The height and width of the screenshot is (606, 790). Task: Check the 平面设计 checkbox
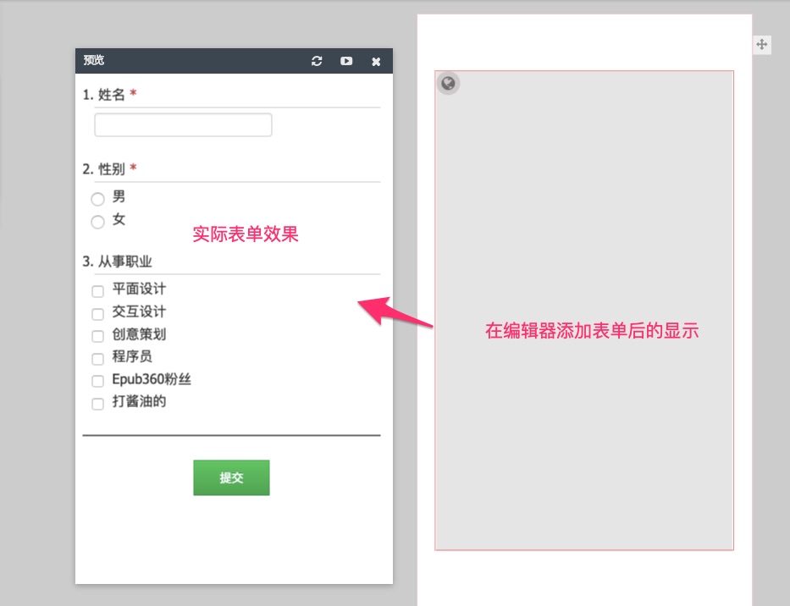(x=98, y=291)
